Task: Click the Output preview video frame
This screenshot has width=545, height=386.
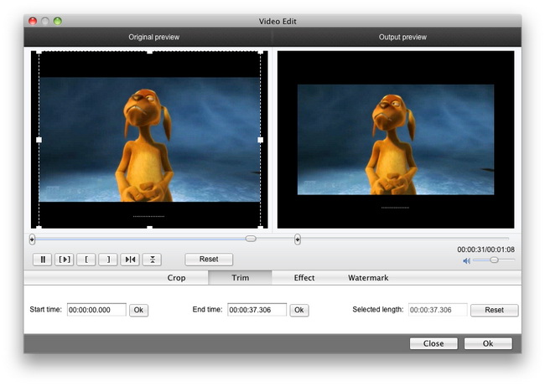Action: [x=396, y=140]
